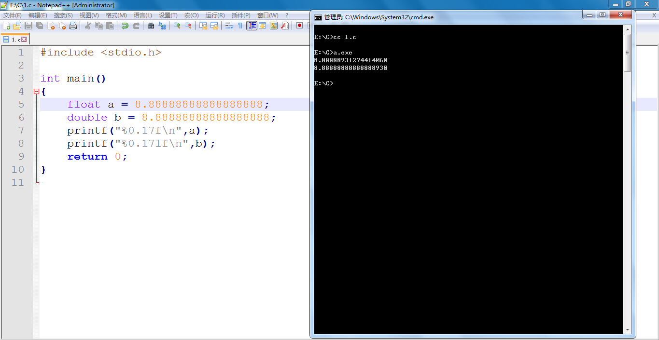Viewport: 659px width, 340px height.
Task: Open the 搜索(S) menu
Action: (x=63, y=15)
